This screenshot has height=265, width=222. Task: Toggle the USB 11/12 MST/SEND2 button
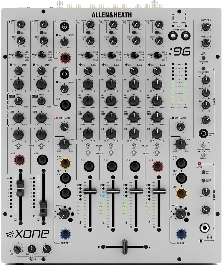tap(203, 58)
